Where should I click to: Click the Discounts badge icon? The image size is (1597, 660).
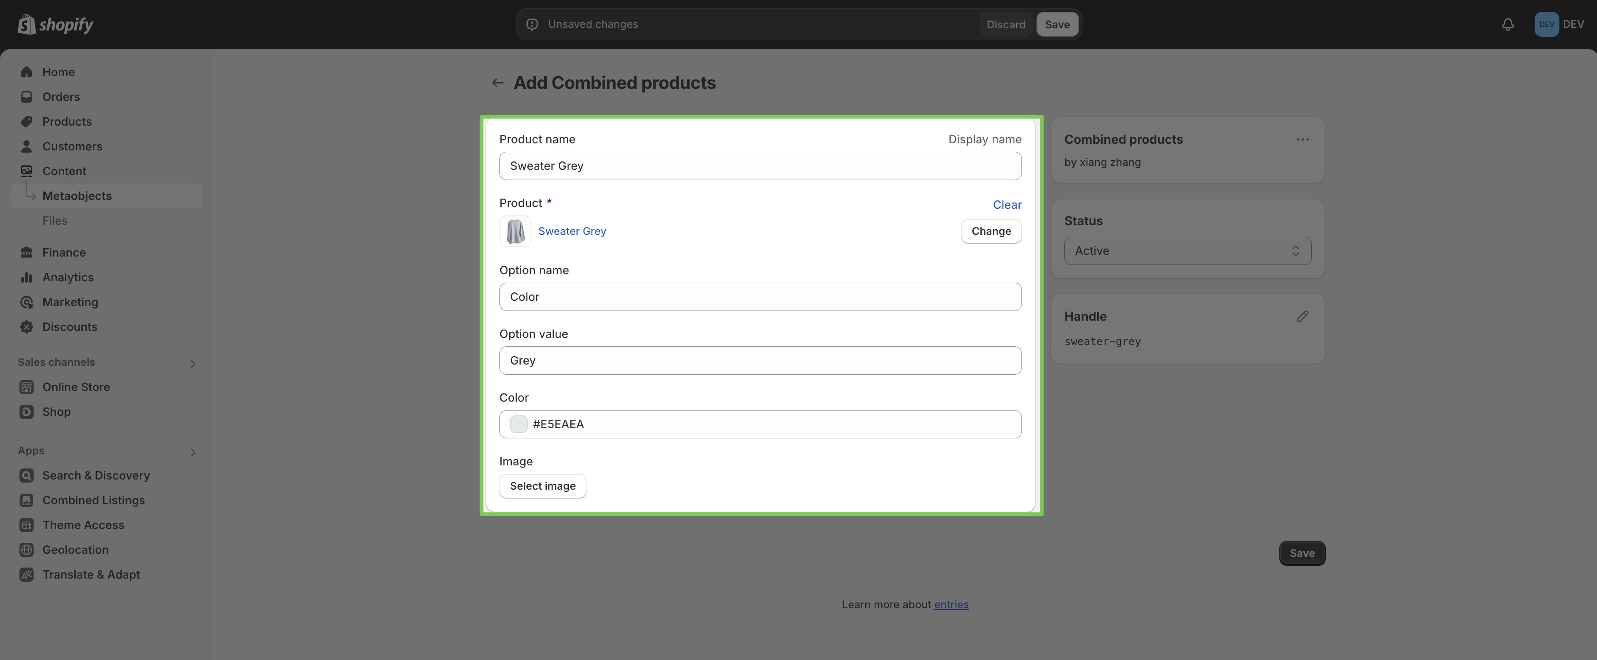(26, 326)
